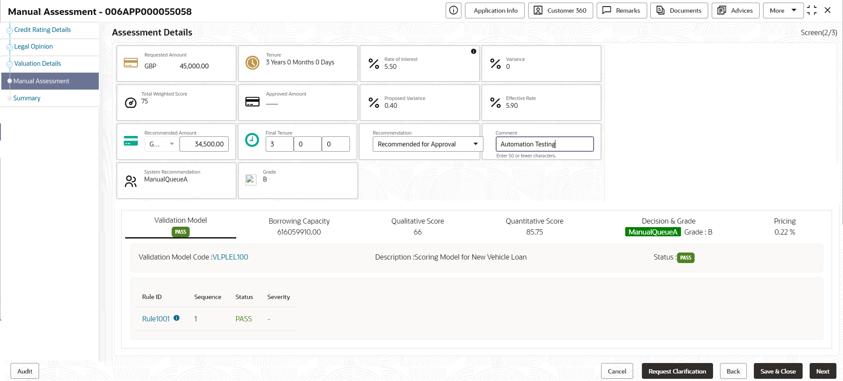
Task: Click the Proposed Variance percent icon
Action: 374,103
